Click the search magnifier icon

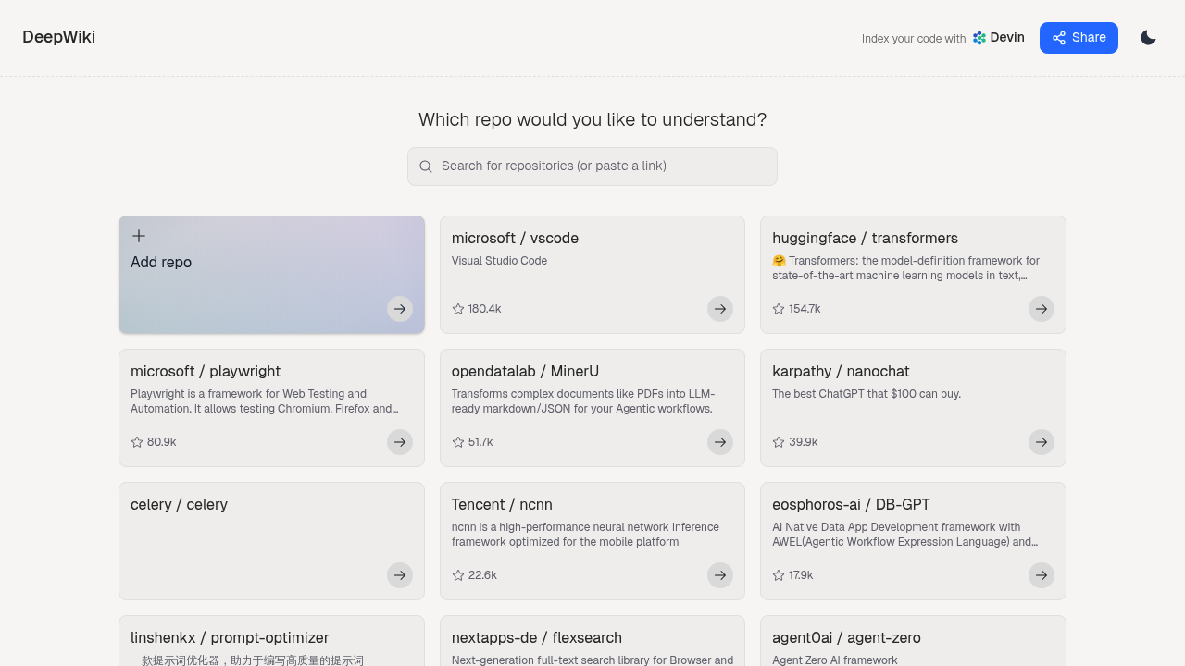426,166
